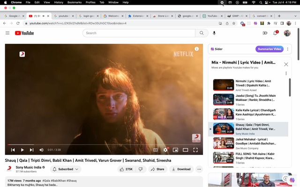Like the video with 275K likes

[126, 169]
